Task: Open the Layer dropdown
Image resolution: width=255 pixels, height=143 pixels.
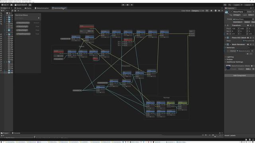Action: click(x=251, y=15)
